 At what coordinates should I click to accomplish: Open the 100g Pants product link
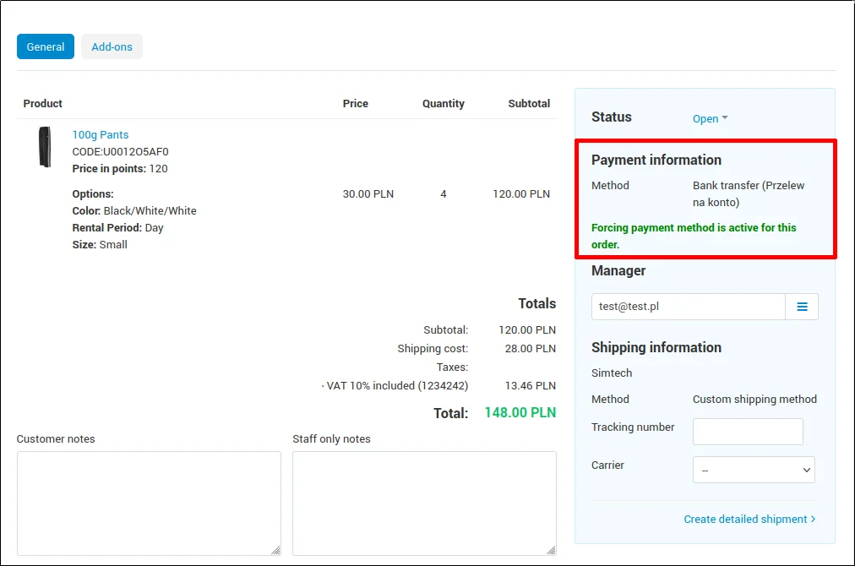[101, 134]
